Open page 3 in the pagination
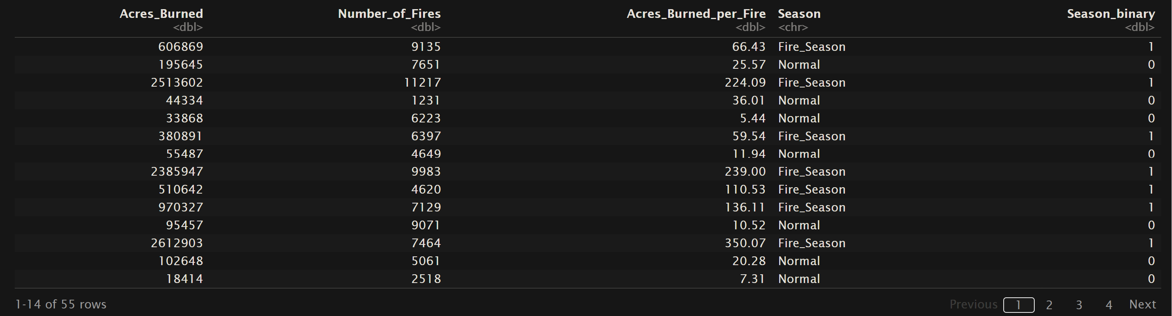 tap(1079, 304)
